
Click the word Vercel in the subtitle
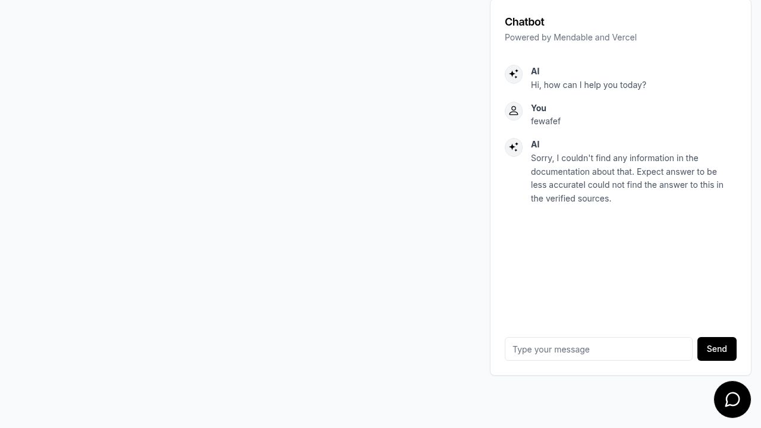point(624,37)
